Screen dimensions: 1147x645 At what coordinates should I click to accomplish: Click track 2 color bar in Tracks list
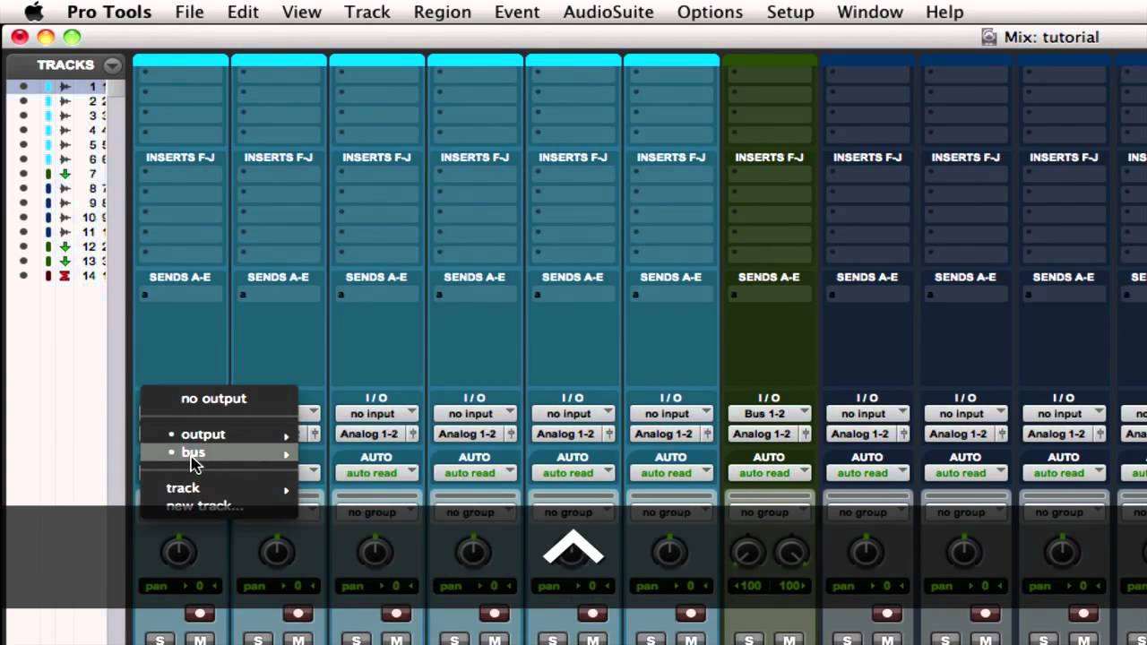(x=47, y=101)
